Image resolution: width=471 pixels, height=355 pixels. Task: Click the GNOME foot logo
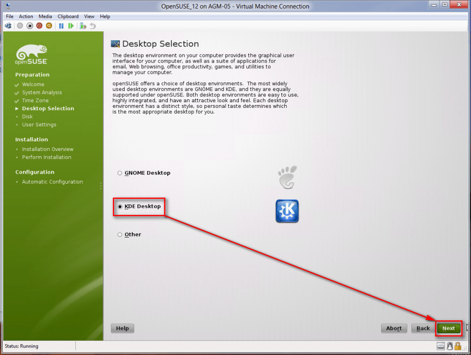[x=288, y=177]
